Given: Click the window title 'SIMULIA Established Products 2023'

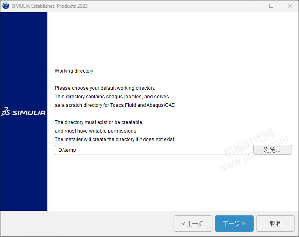Looking at the screenshot, I should click(49, 6).
